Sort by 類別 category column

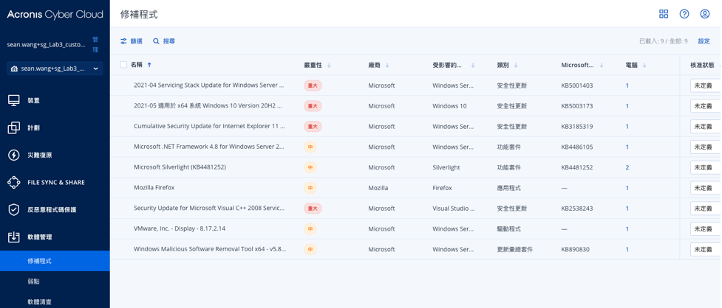(508, 65)
